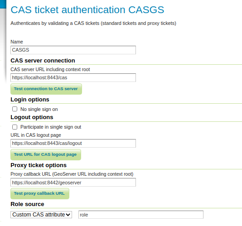
Task: Click the 'URL in CAS logout page' label
Action: click(x=36, y=135)
